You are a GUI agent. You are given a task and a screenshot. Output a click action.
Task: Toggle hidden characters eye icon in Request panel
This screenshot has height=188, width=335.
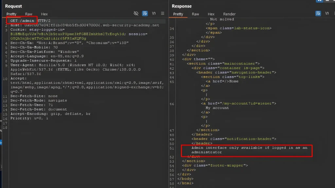136,13
